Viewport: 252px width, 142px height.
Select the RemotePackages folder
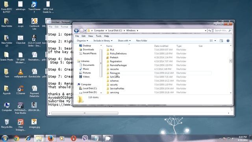[118, 65]
